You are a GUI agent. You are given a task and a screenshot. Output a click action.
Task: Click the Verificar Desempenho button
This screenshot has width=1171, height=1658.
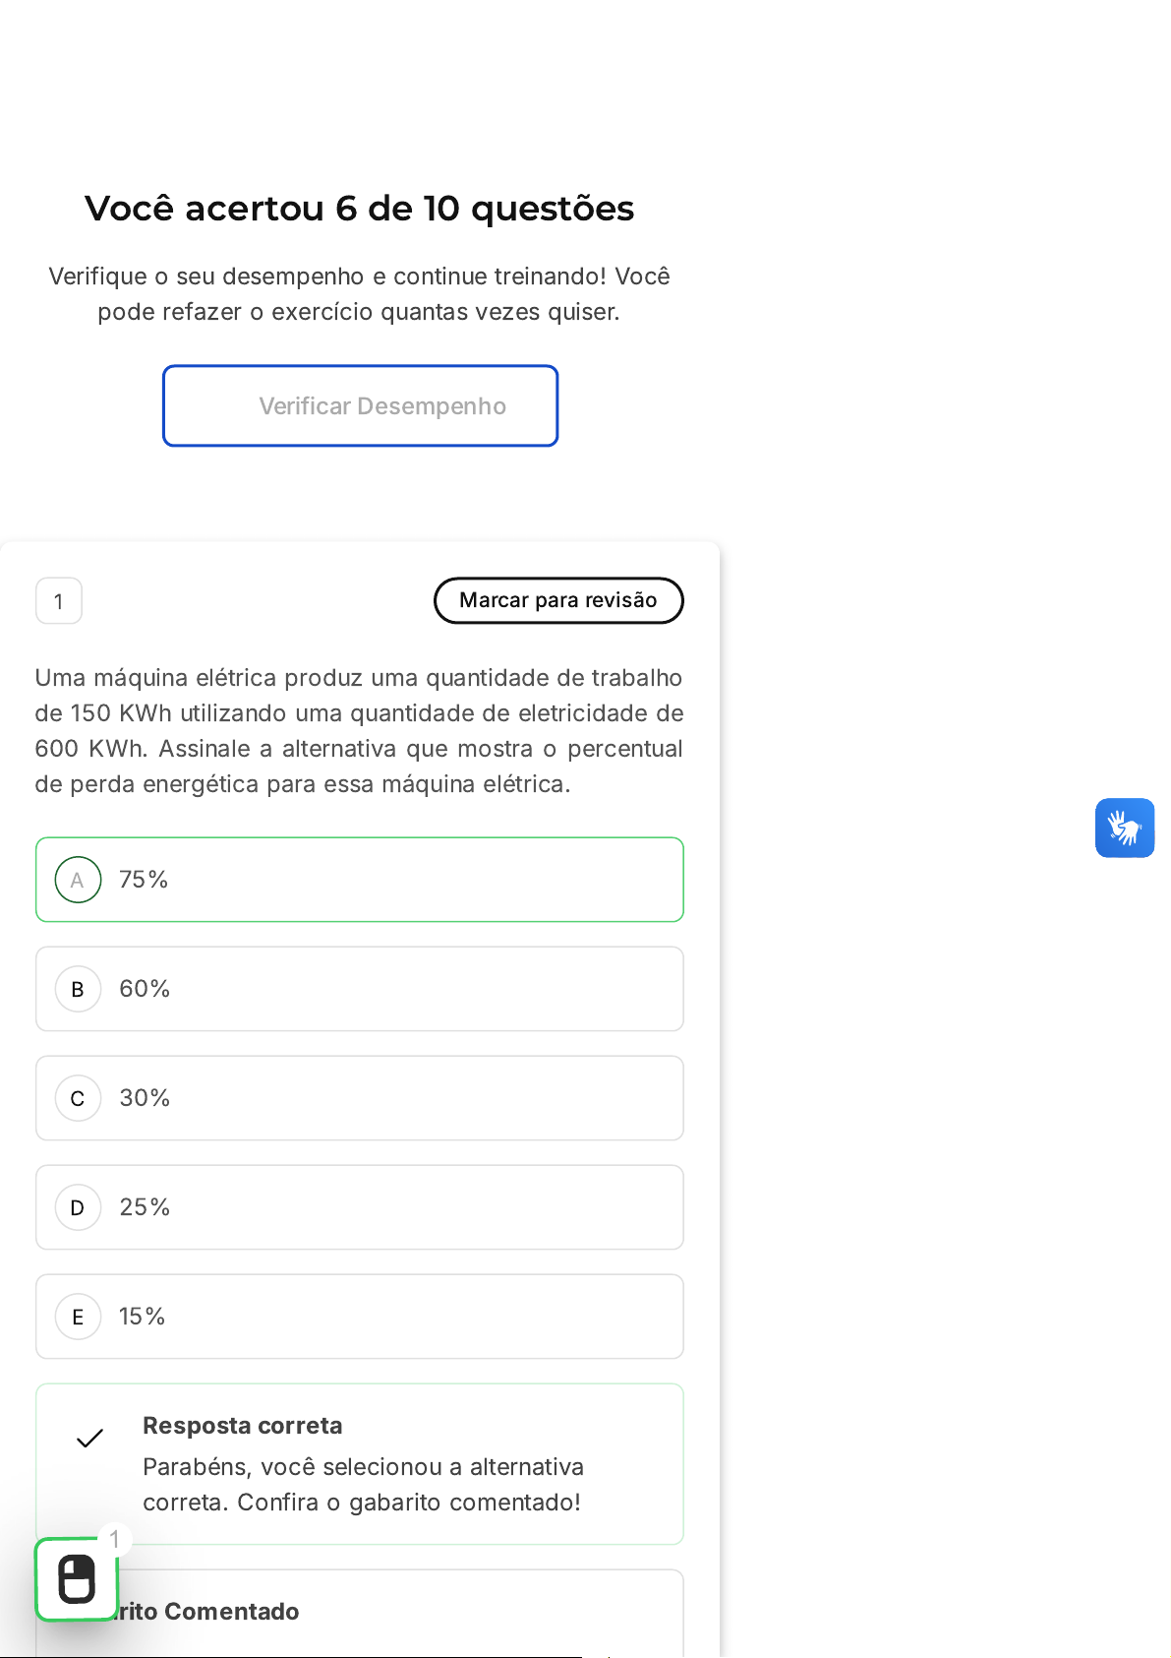tap(360, 406)
